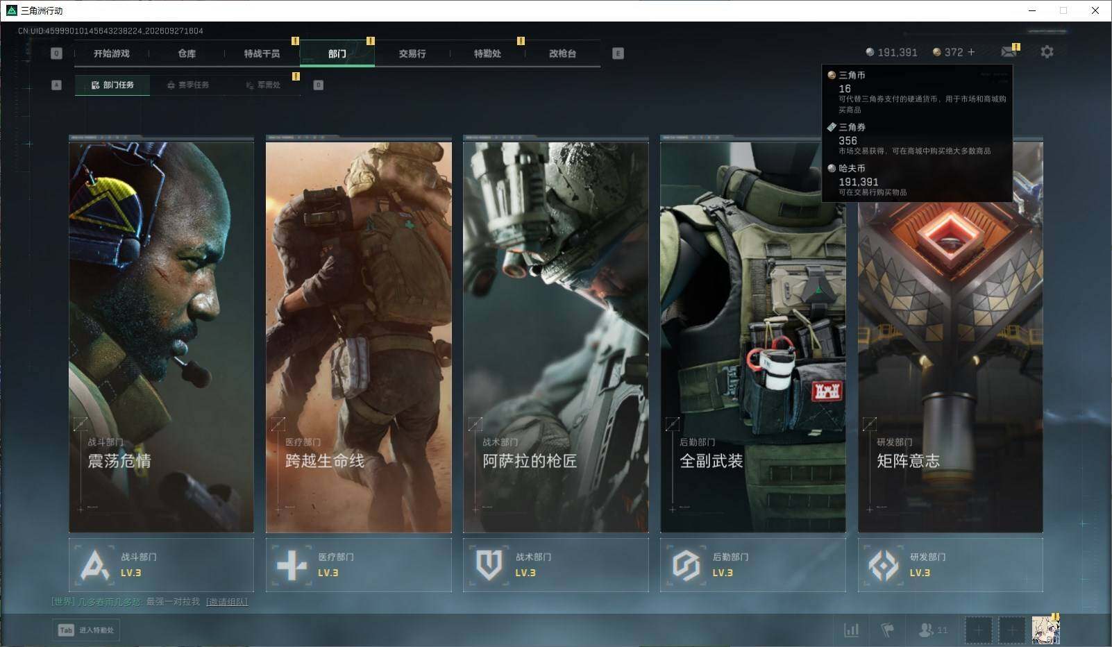The width and height of the screenshot is (1112, 647).
Task: Click the flag icon in bottom bar
Action: (887, 630)
